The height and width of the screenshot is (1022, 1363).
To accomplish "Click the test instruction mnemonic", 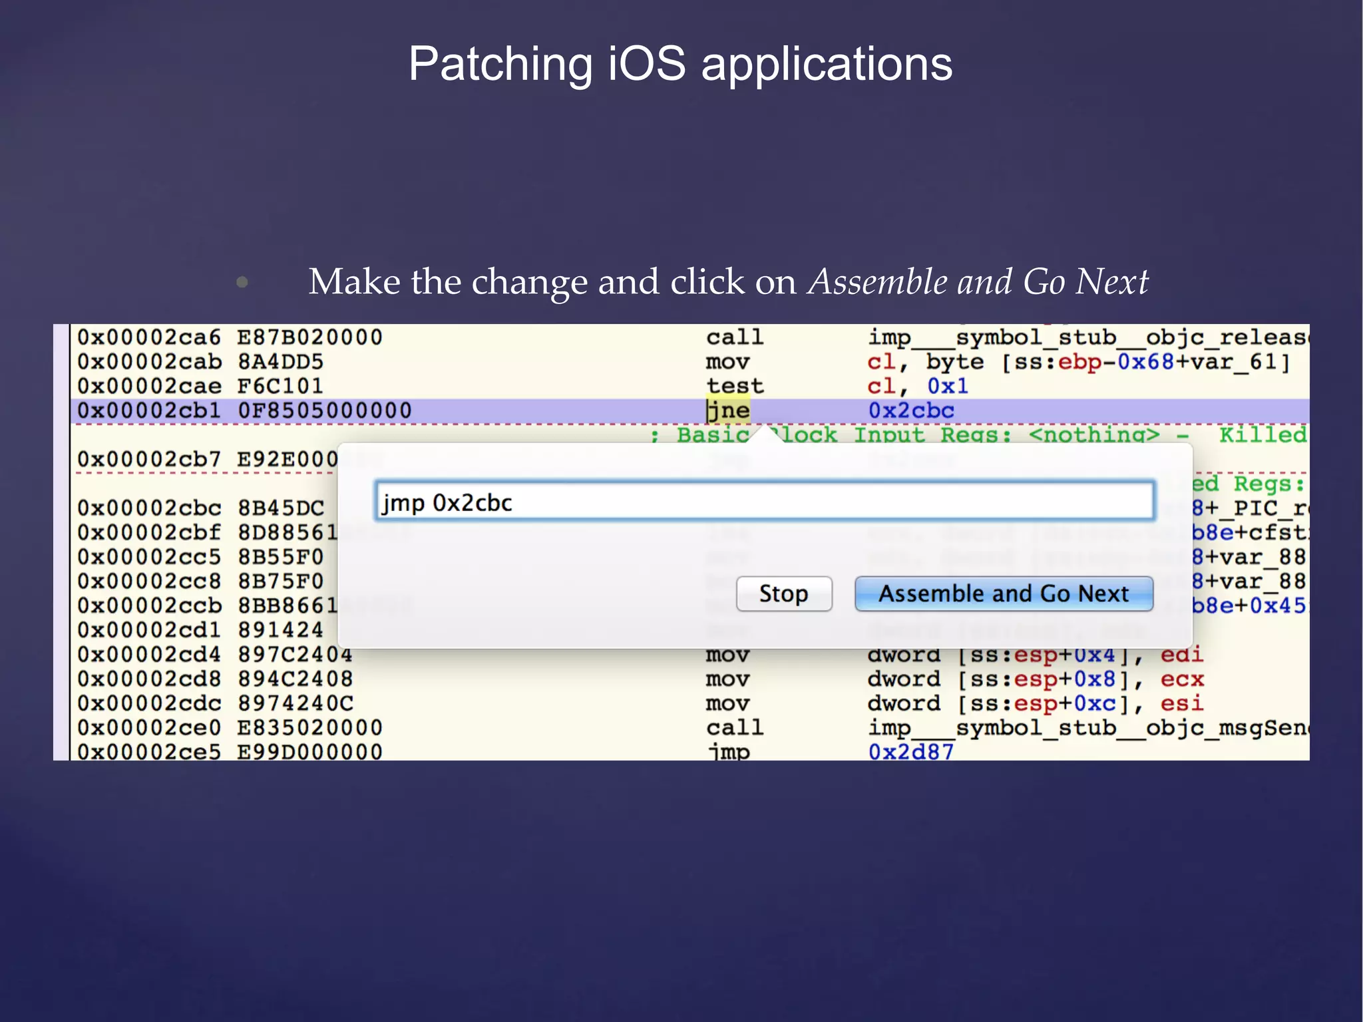I will click(x=735, y=387).
